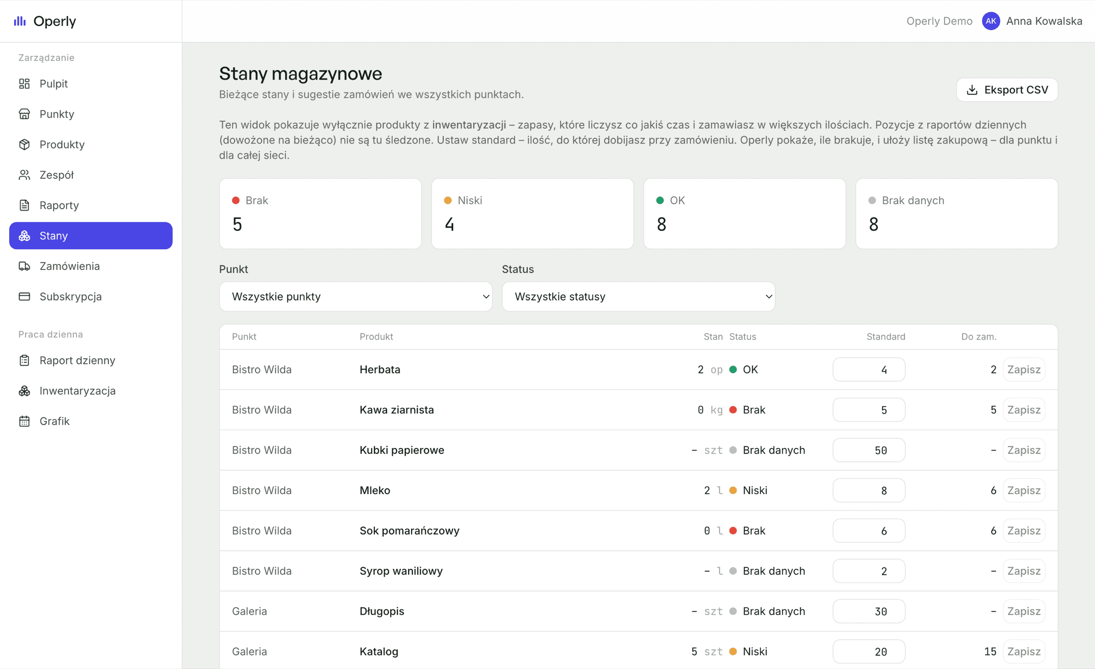Navigate to Punkty section
The image size is (1095, 669).
tap(91, 114)
